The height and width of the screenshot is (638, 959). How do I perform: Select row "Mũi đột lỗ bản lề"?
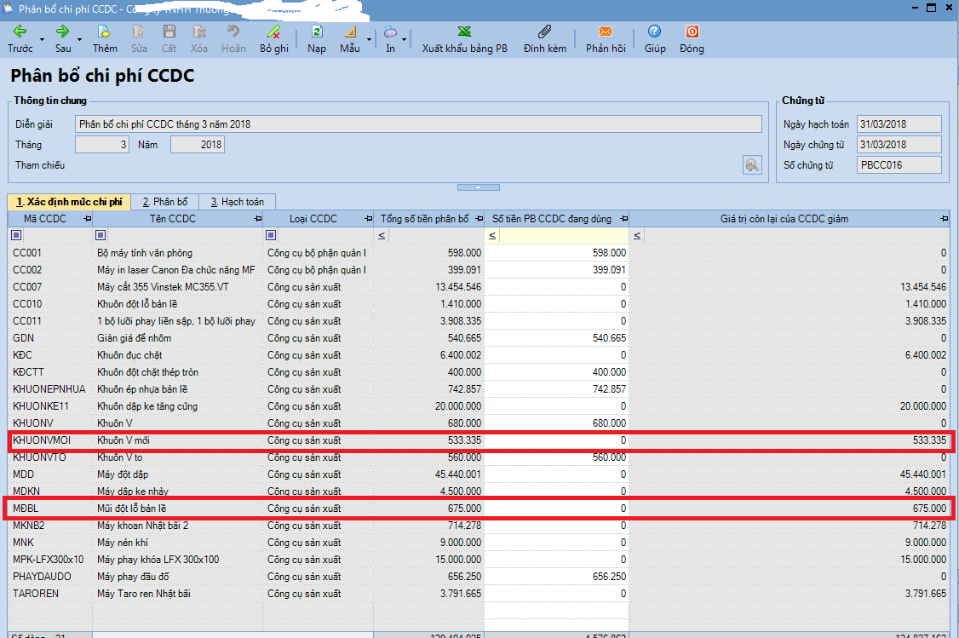coord(479,509)
